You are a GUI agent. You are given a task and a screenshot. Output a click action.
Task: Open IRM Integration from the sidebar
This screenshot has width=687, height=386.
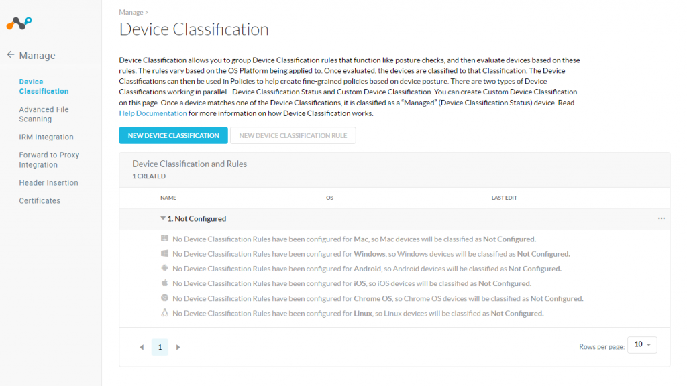(x=46, y=137)
